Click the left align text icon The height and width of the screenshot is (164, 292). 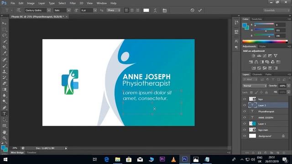pyautogui.click(x=126, y=10)
